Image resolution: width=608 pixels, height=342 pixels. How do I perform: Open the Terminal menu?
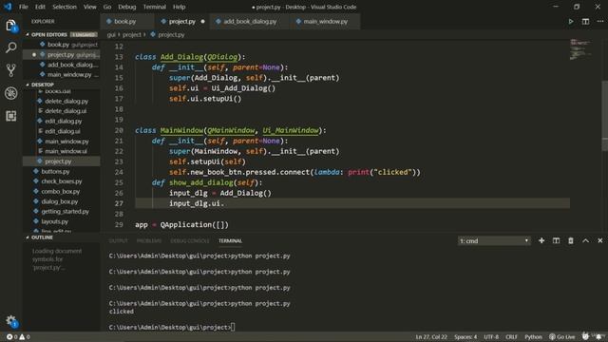click(154, 7)
